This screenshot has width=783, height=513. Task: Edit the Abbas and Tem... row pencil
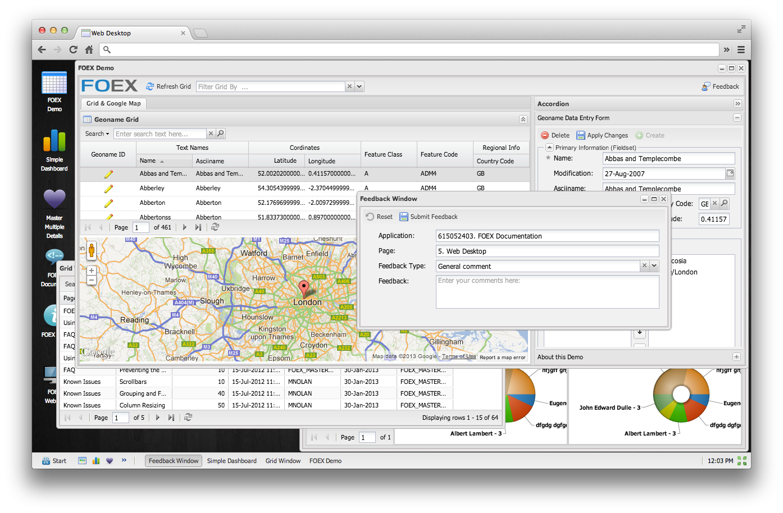108,174
